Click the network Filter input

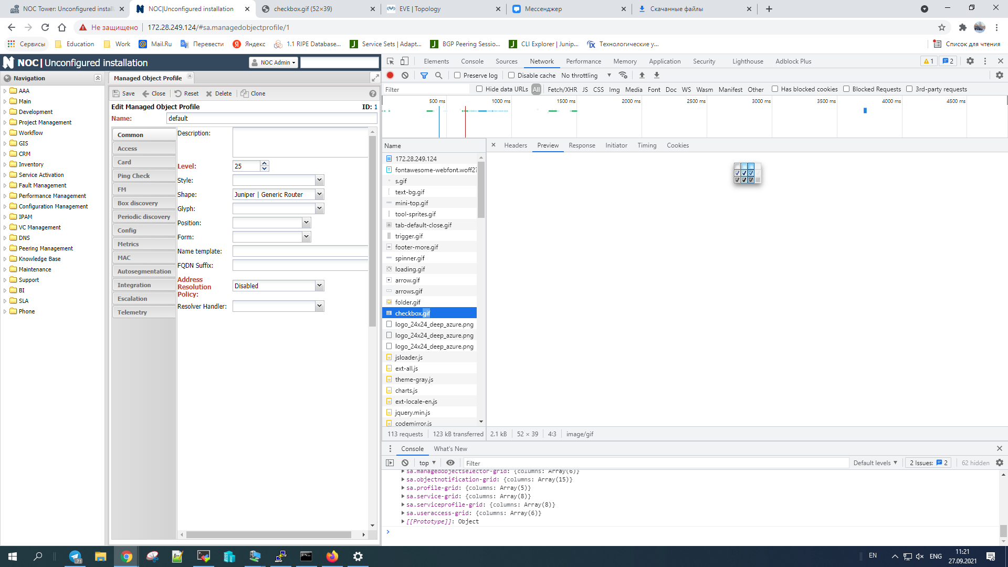pos(426,89)
